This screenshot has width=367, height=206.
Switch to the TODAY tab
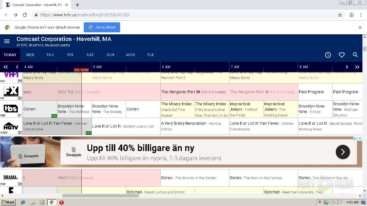click(x=10, y=55)
